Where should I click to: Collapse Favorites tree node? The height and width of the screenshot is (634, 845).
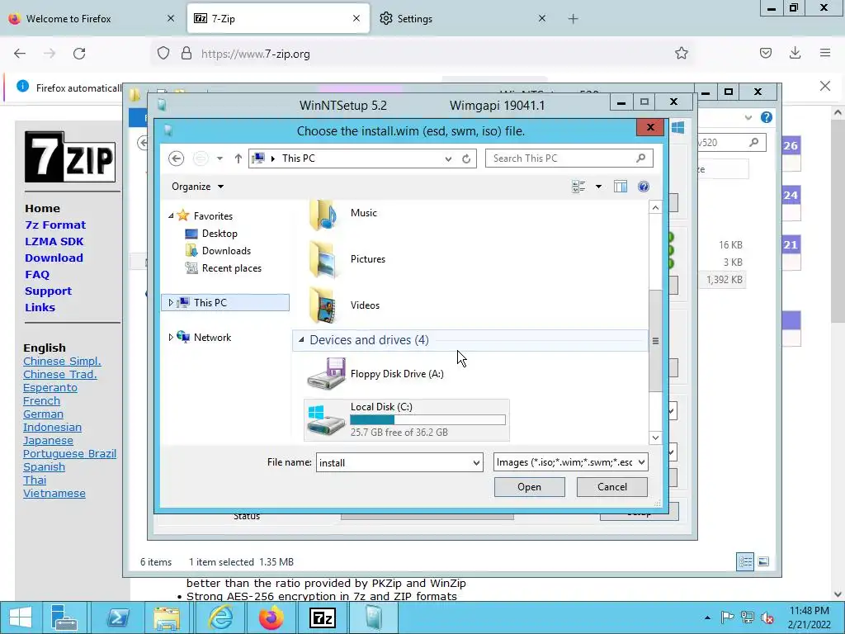pyautogui.click(x=171, y=215)
